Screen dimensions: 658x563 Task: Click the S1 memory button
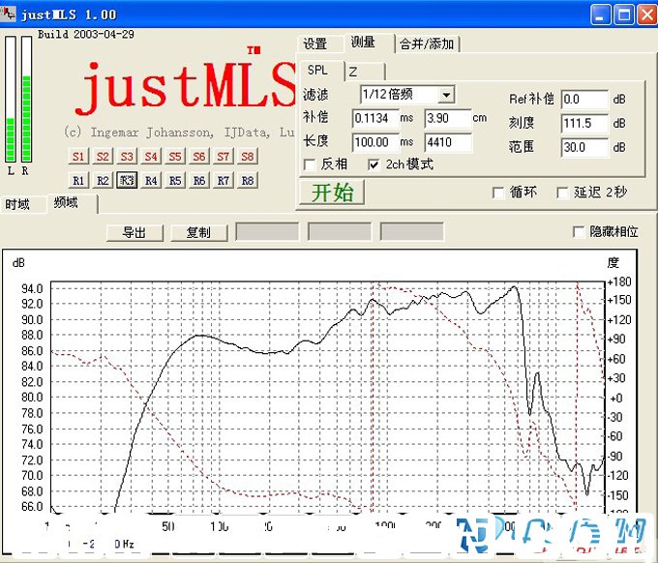[x=78, y=157]
